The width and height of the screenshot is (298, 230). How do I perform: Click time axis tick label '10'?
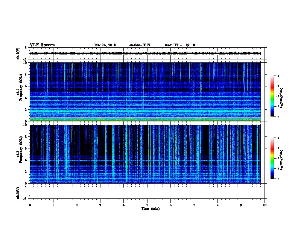point(265,205)
